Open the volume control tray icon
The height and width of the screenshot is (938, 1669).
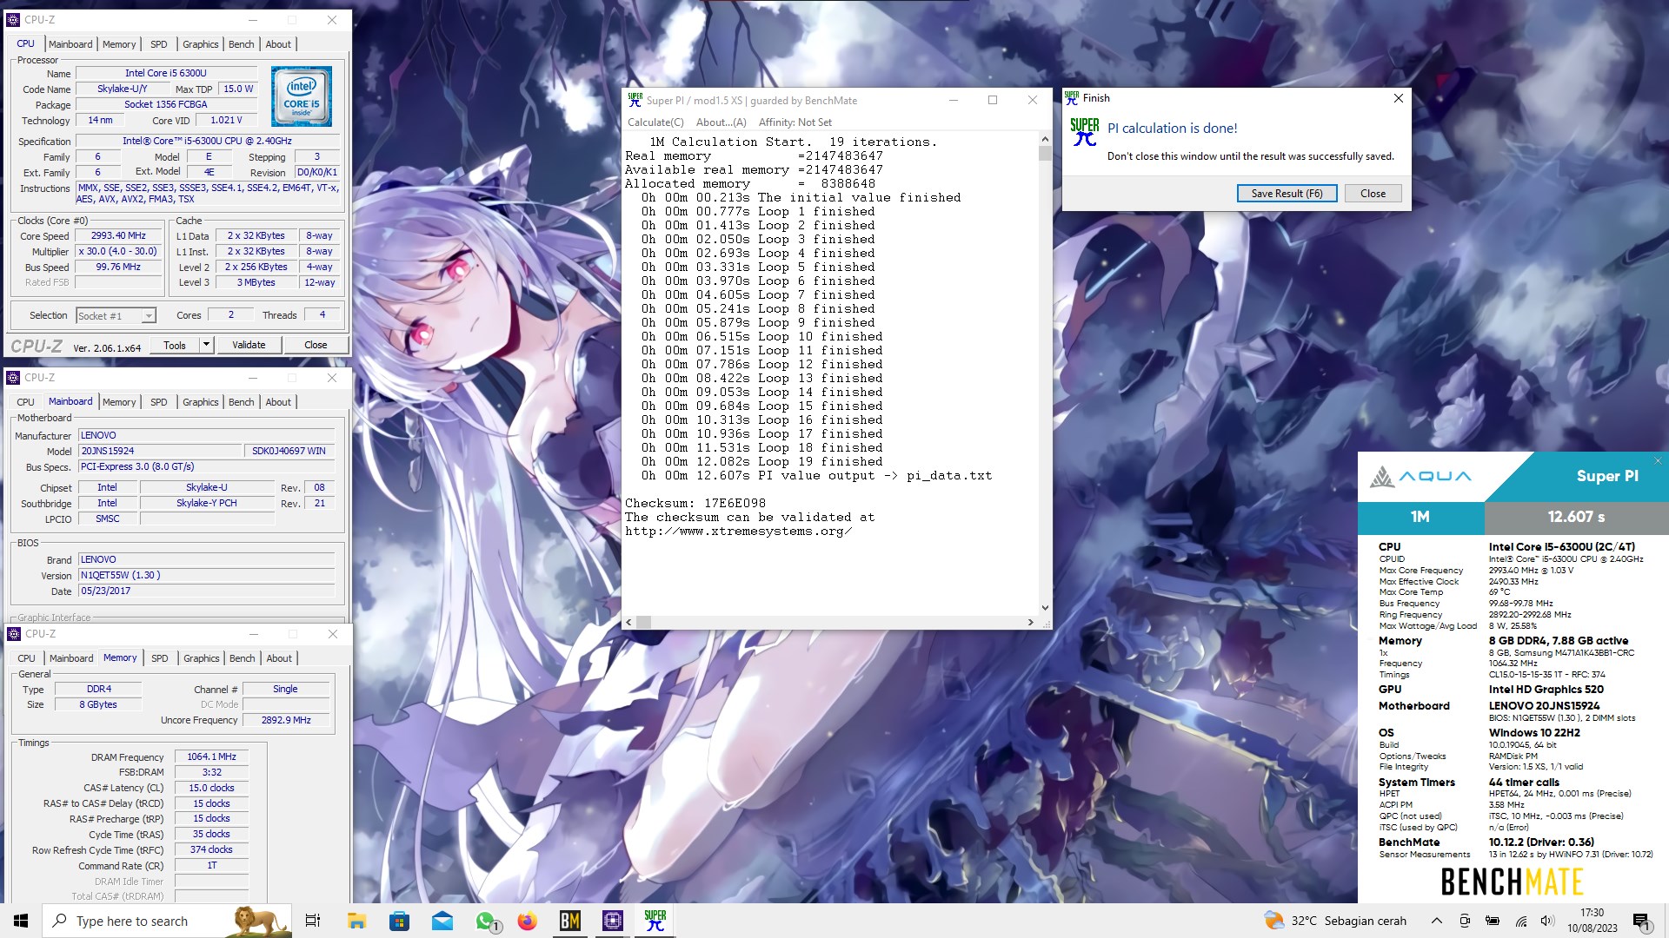(1547, 921)
